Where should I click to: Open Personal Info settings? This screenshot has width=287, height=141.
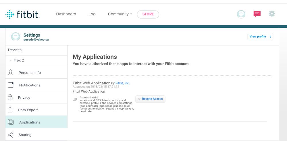pos(36,73)
